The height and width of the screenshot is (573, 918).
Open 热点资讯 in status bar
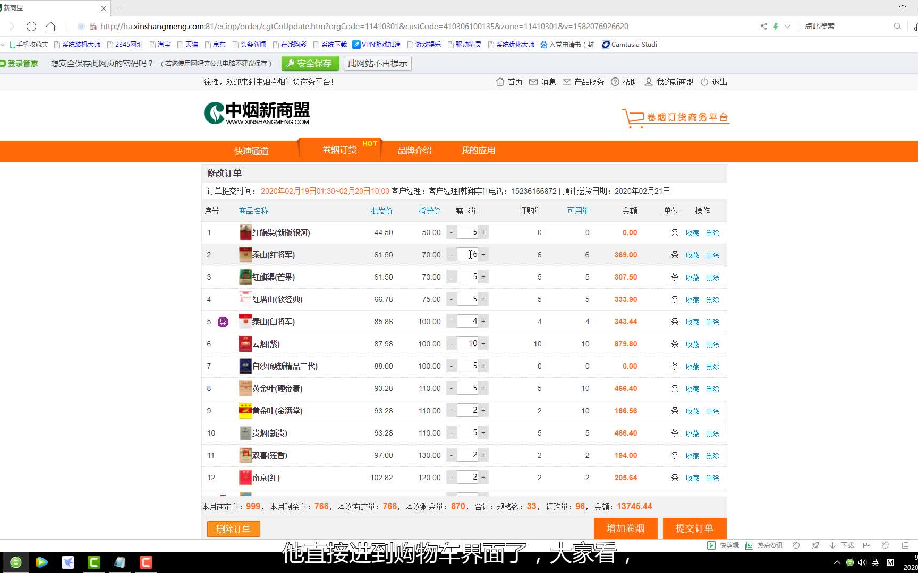click(764, 545)
